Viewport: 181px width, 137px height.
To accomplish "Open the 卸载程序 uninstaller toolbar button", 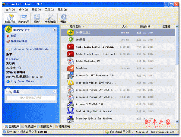I will (10, 18).
